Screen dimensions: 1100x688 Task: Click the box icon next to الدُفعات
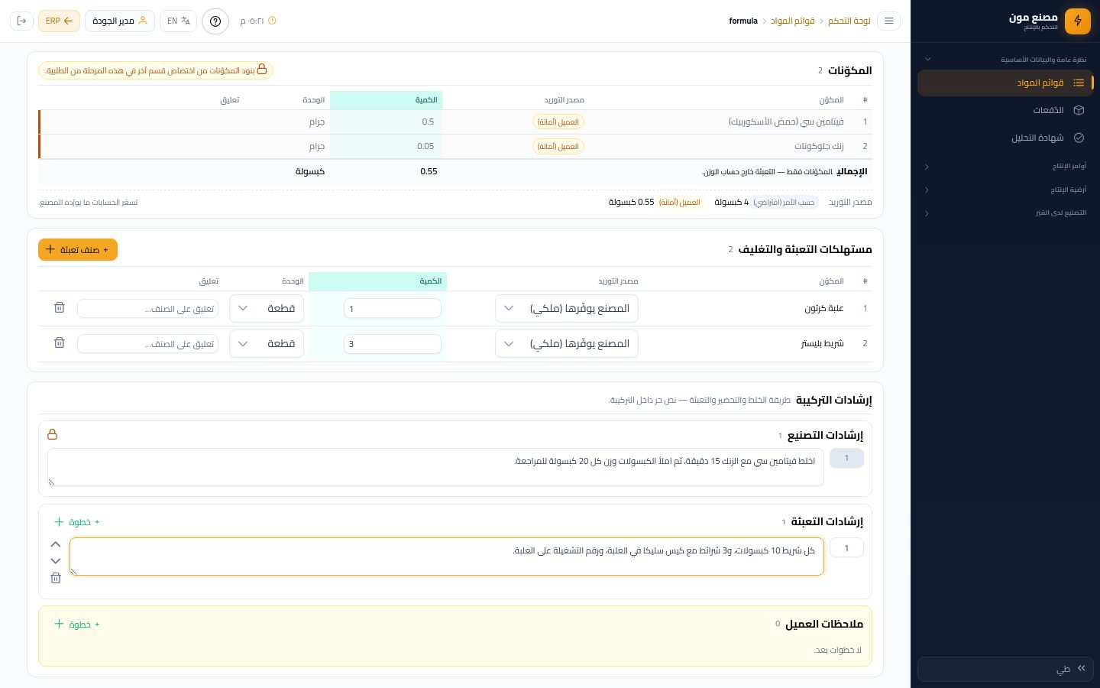click(1079, 110)
